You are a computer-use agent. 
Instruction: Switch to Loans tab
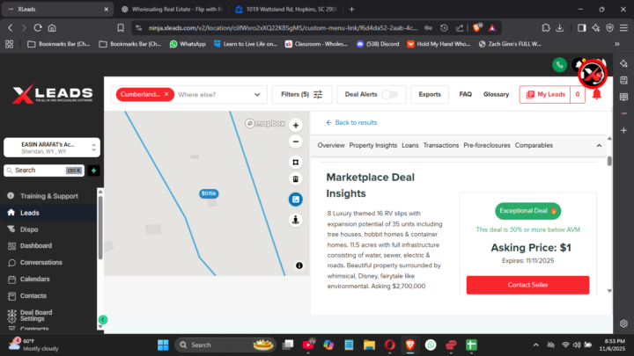click(x=410, y=145)
